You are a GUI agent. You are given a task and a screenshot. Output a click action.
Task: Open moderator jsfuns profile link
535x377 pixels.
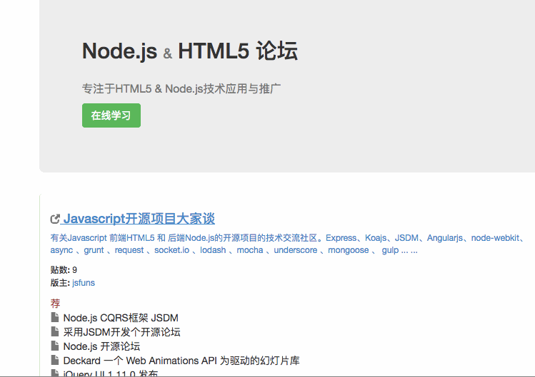click(x=84, y=283)
